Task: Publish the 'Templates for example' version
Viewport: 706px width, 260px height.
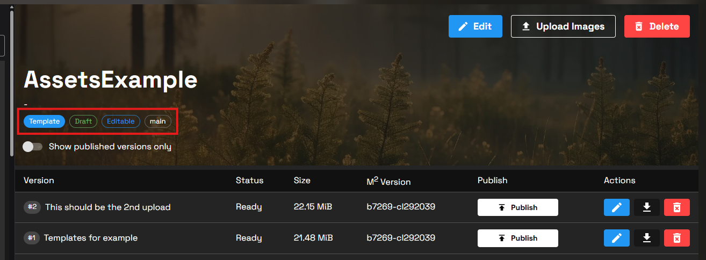Action: coord(517,238)
